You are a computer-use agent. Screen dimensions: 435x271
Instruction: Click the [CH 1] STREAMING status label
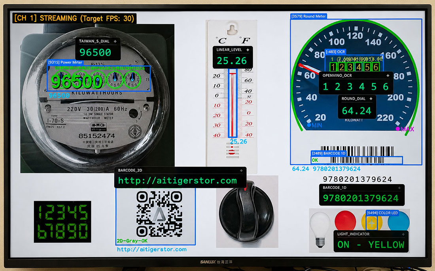(x=74, y=18)
